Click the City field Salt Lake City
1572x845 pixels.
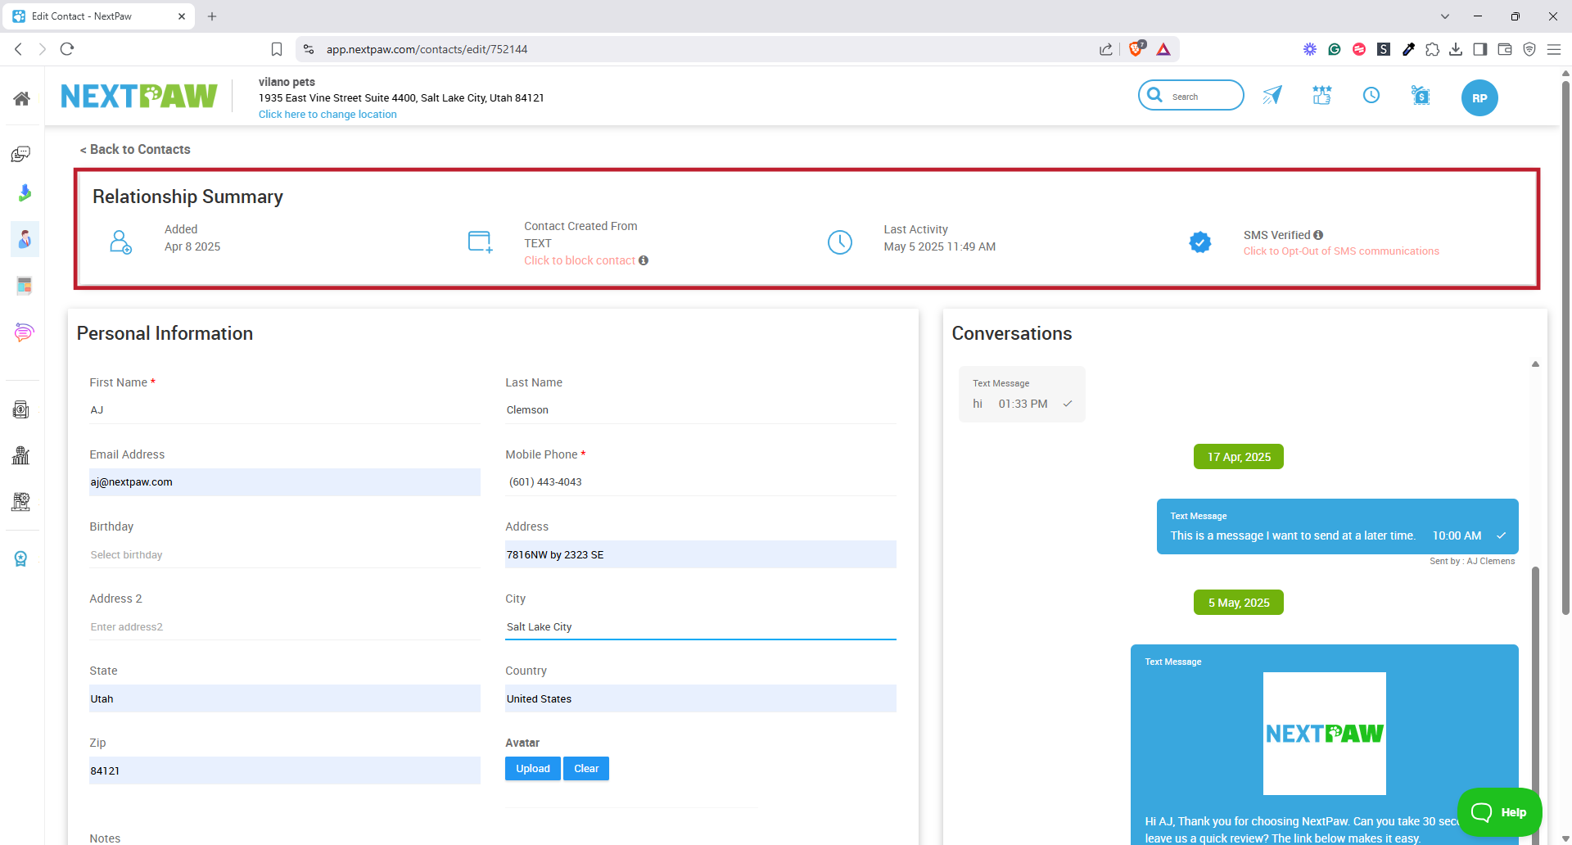click(701, 626)
